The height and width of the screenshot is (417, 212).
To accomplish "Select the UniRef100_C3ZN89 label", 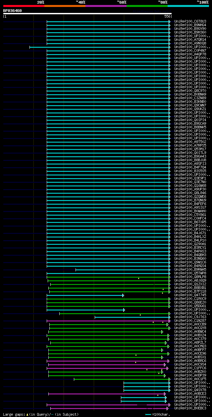I will pyautogui.click(x=190, y=98).
